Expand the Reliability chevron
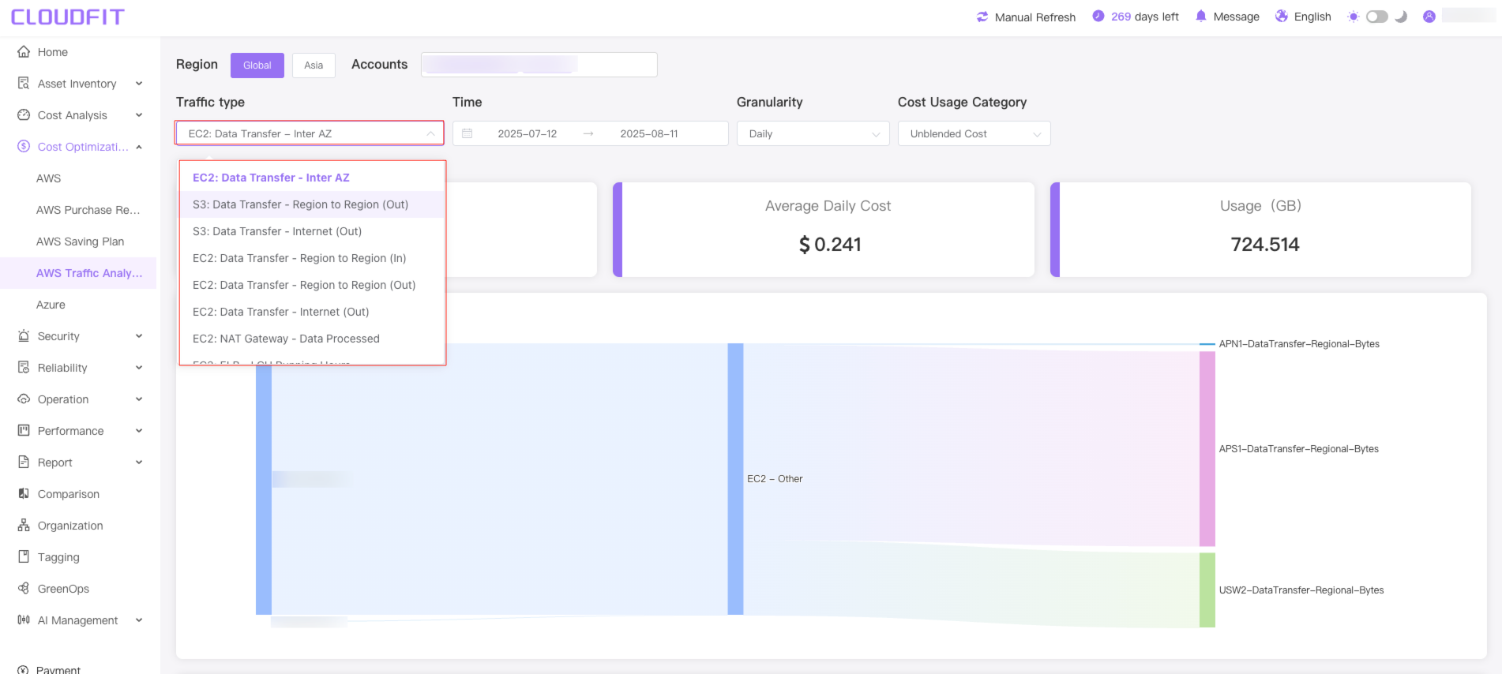Image resolution: width=1502 pixels, height=674 pixels. [139, 367]
